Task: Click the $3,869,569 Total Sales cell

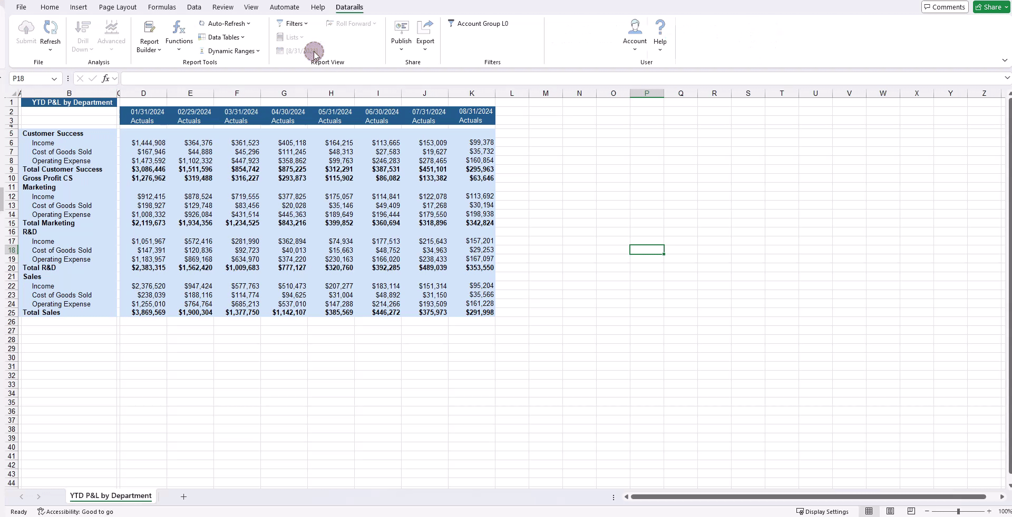Action: pos(143,313)
